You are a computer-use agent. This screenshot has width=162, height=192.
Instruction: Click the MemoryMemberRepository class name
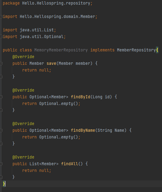point(61,50)
